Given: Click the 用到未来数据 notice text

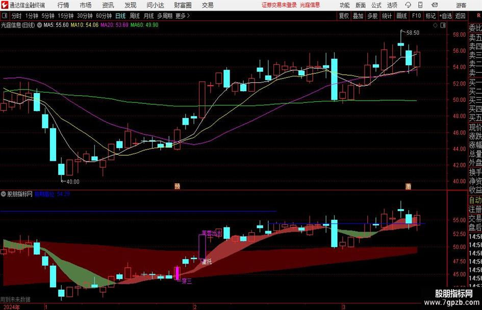Looking at the screenshot, I should 15,299.
